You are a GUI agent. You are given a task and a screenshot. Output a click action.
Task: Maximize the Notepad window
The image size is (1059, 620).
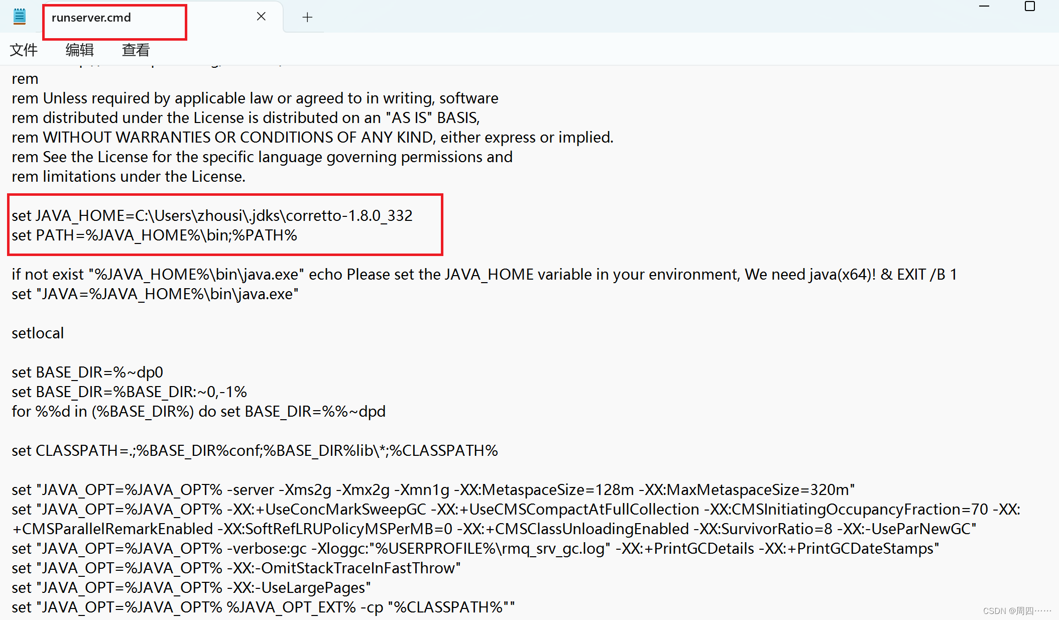1029,7
